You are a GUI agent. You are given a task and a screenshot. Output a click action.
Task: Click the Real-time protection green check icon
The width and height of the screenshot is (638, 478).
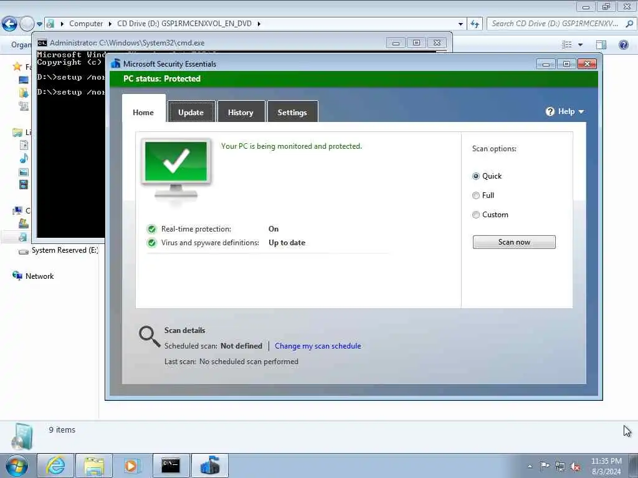click(x=152, y=229)
